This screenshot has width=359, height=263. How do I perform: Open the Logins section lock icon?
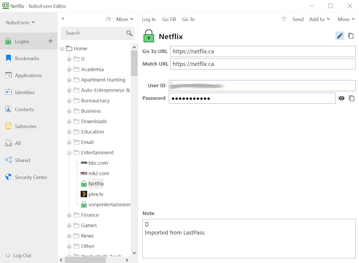click(8, 41)
